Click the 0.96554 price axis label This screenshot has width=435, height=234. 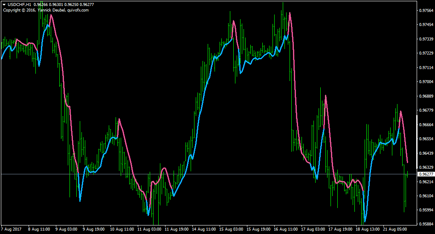[426, 139]
